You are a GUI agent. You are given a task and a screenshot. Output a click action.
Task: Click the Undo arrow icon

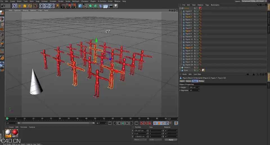pos(3,6)
